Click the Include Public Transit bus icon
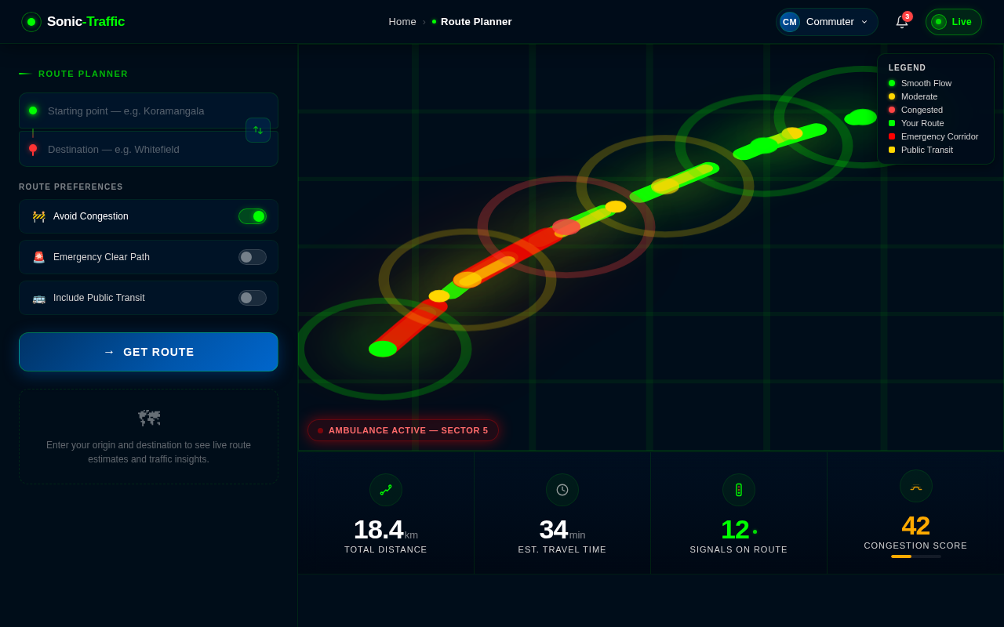This screenshot has width=1004, height=627. click(38, 297)
